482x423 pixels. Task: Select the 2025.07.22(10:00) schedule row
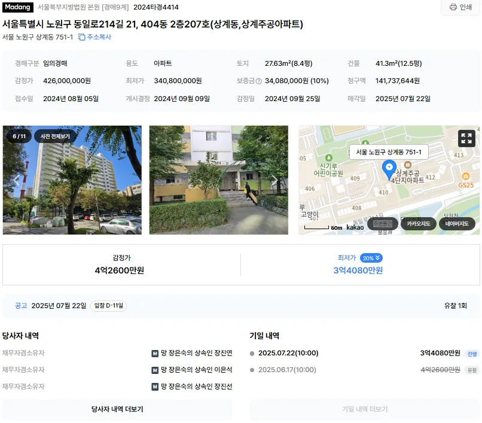point(365,353)
